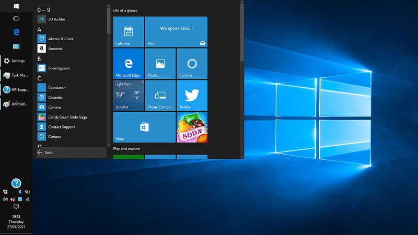418x235 pixels.
Task: Click the Back button in Start menu
Action: (x=48, y=152)
